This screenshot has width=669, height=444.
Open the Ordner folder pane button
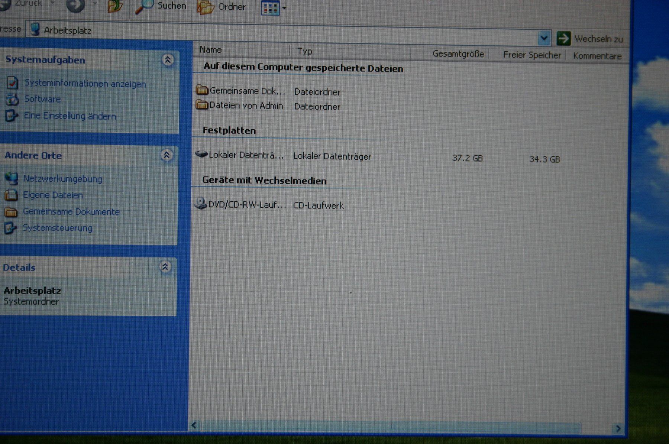click(x=222, y=7)
